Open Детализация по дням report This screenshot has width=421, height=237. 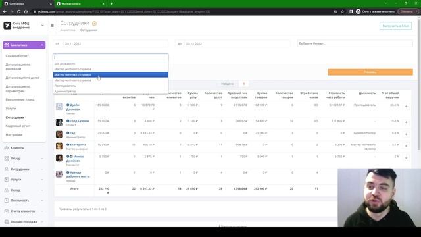(x=22, y=78)
